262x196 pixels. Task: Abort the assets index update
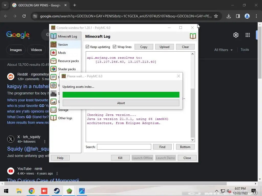point(121,103)
